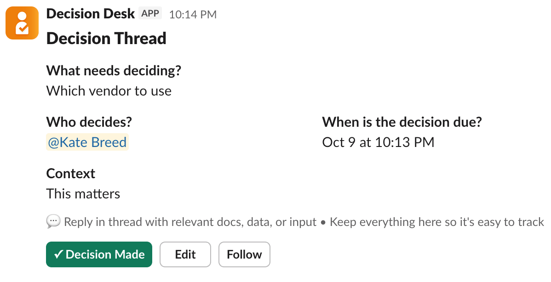Click the 'This matters' context text
551x282 pixels.
point(83,194)
